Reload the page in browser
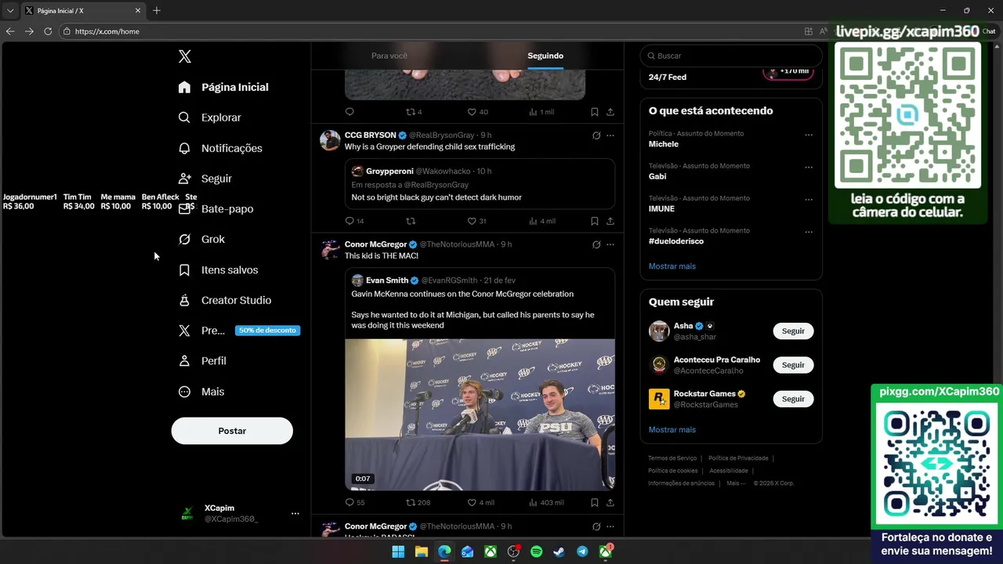This screenshot has width=1003, height=564. point(48,31)
